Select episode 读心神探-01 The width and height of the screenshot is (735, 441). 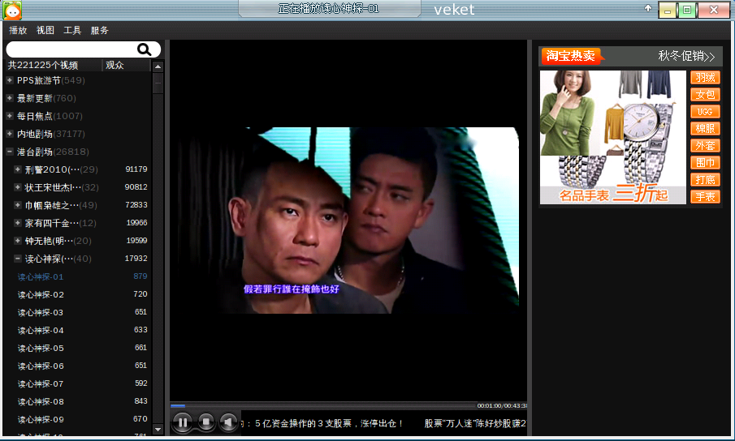tap(41, 277)
